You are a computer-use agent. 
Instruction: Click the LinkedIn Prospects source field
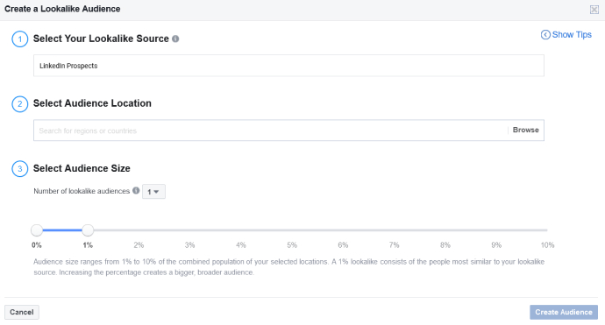(x=288, y=66)
